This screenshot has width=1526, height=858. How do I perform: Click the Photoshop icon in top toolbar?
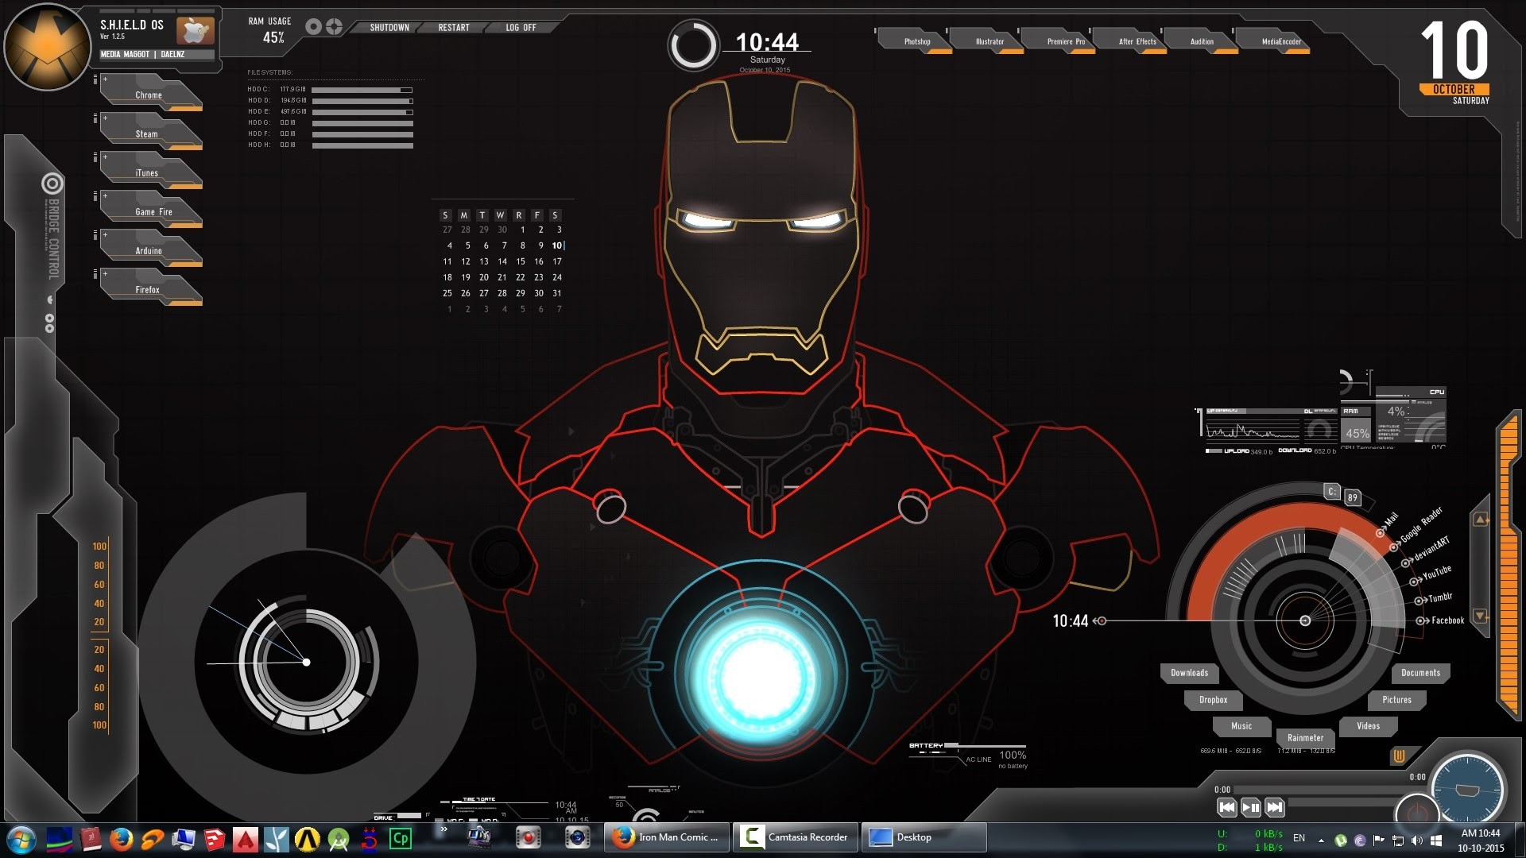(913, 42)
